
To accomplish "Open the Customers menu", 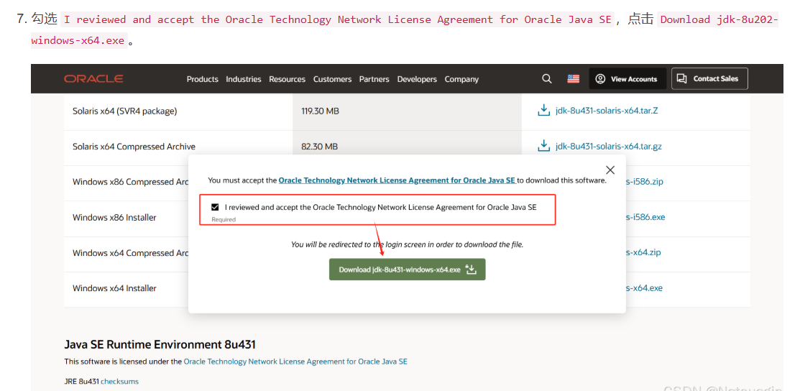I will (x=332, y=79).
